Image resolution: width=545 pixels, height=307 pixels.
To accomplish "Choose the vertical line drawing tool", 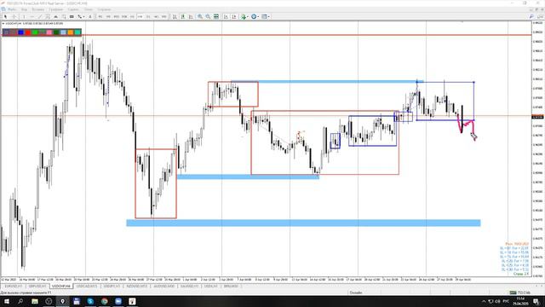I will point(24,16).
